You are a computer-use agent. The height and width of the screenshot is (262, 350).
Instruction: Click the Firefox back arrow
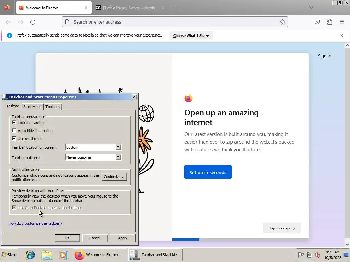click(8, 22)
